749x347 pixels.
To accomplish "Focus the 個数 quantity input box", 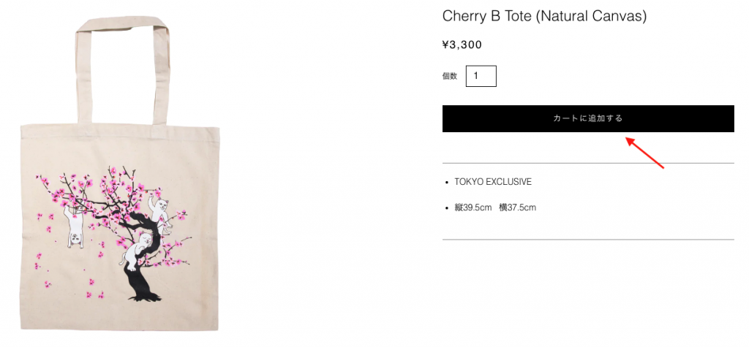I will (481, 76).
